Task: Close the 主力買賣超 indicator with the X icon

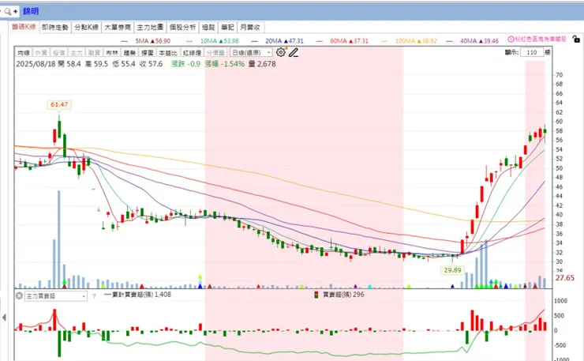Action: click(x=19, y=295)
